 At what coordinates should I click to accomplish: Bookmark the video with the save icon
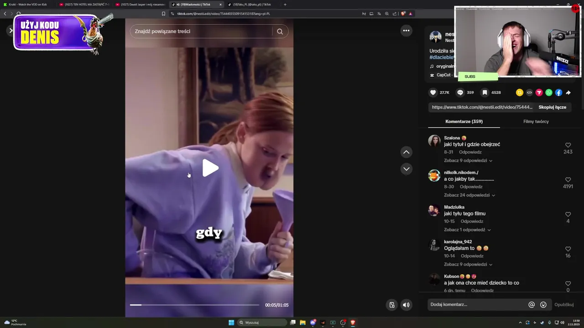coord(485,92)
